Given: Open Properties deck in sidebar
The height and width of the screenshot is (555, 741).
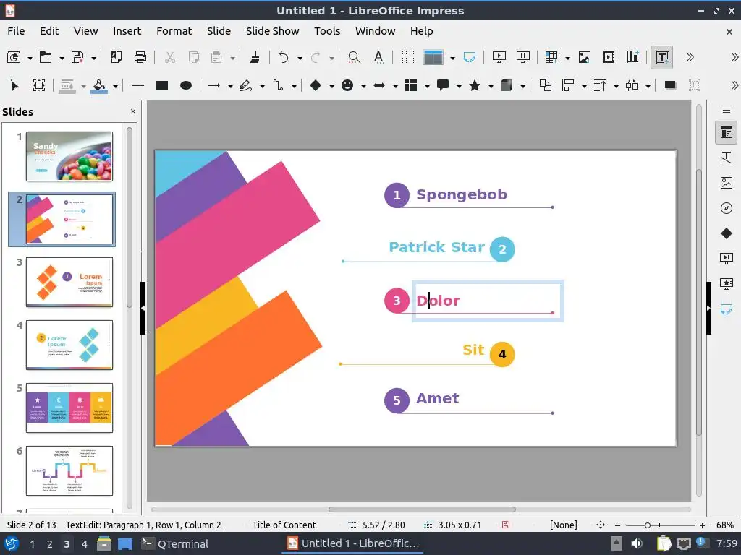Looking at the screenshot, I should click(x=727, y=133).
